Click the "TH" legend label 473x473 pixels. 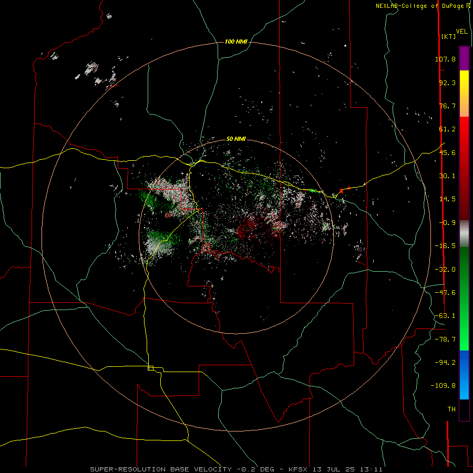pos(451,409)
